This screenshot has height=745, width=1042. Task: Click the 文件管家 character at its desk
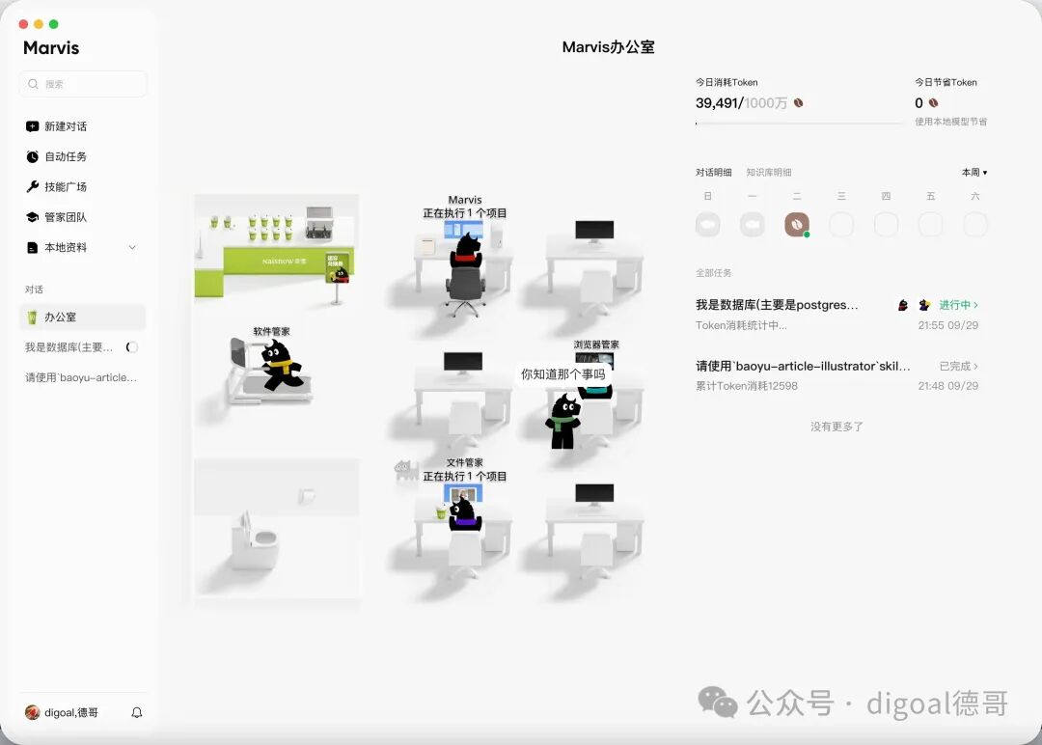(x=464, y=513)
